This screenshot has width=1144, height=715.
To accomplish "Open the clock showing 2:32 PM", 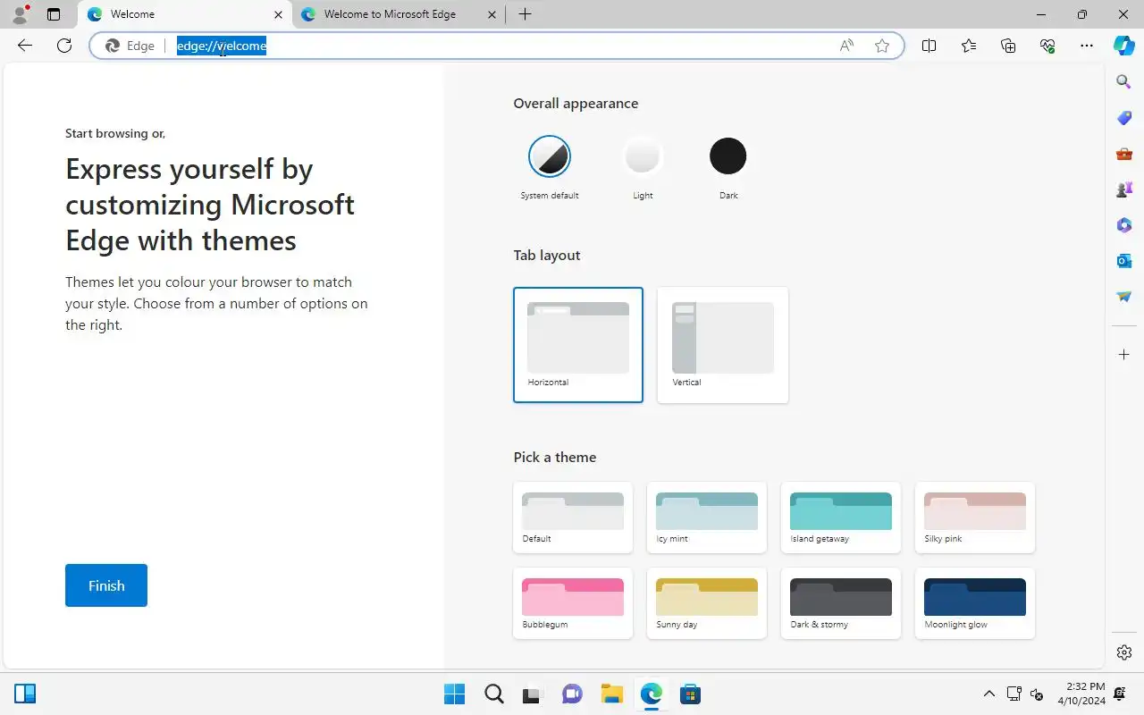I will point(1081,694).
